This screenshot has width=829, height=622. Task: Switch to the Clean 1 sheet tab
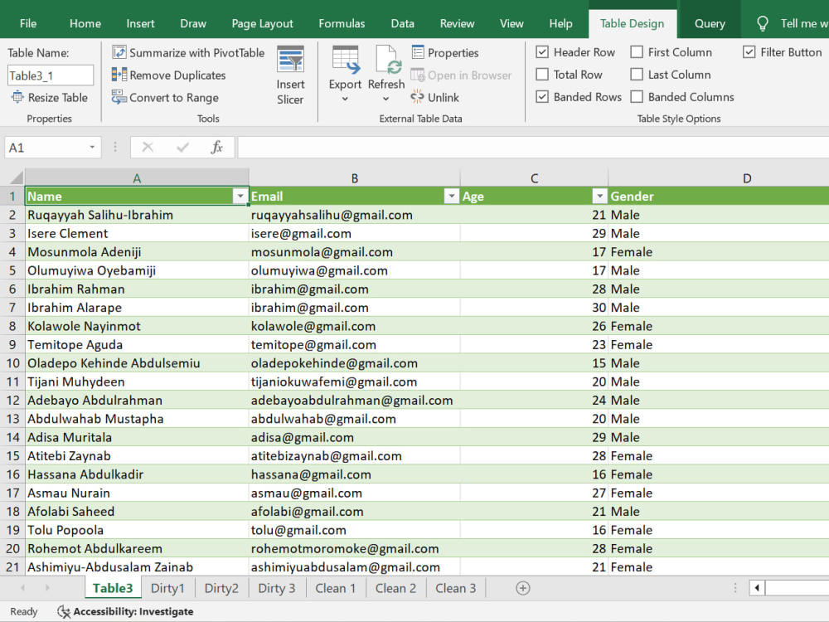point(335,588)
